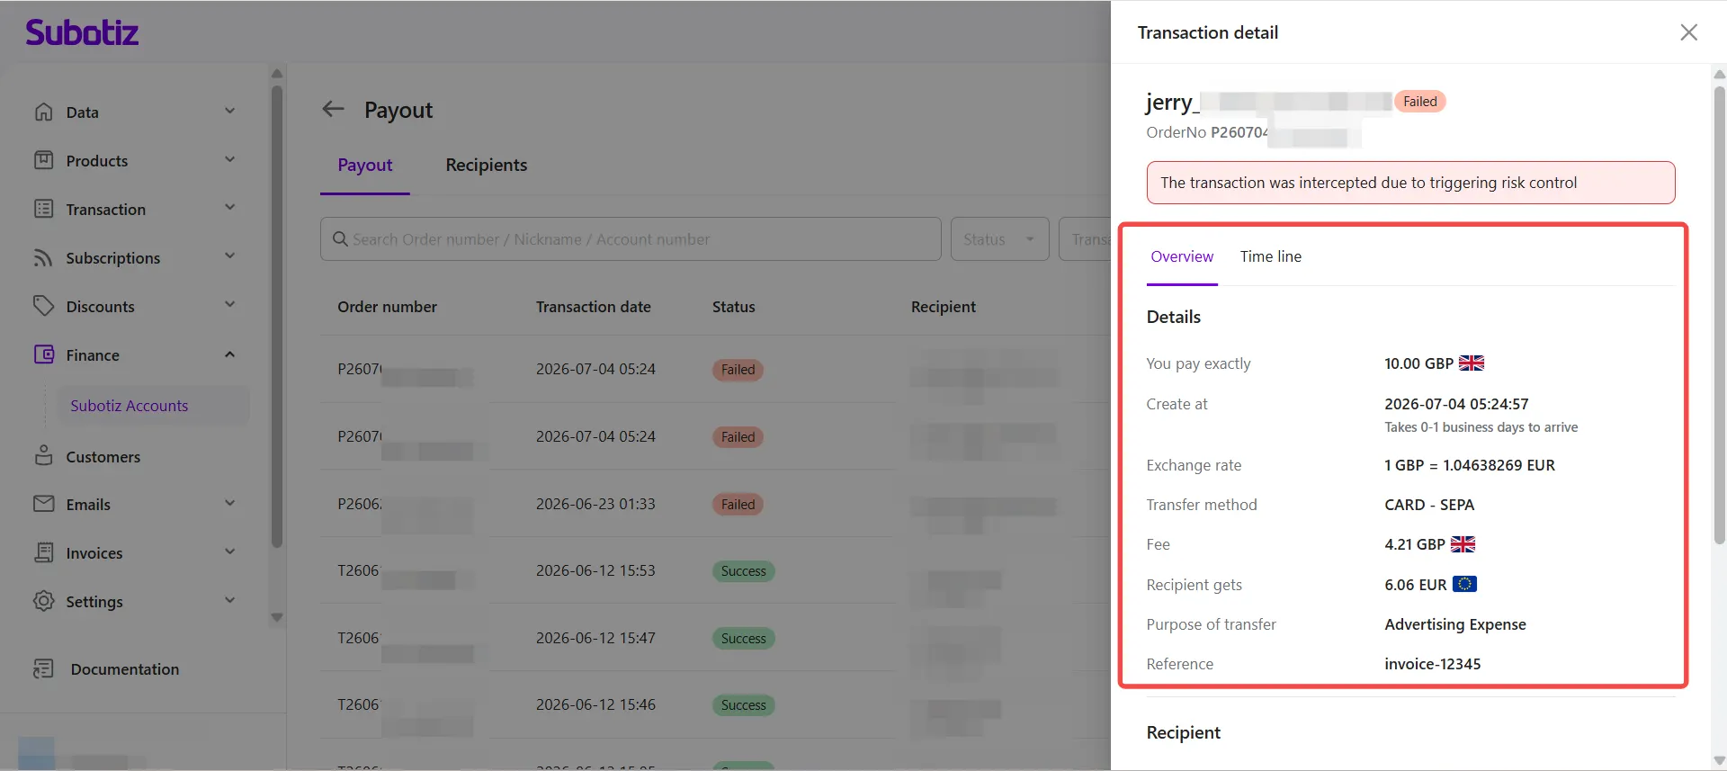Click the risk control warning message
Screen dimensions: 1727x771
pos(1410,183)
